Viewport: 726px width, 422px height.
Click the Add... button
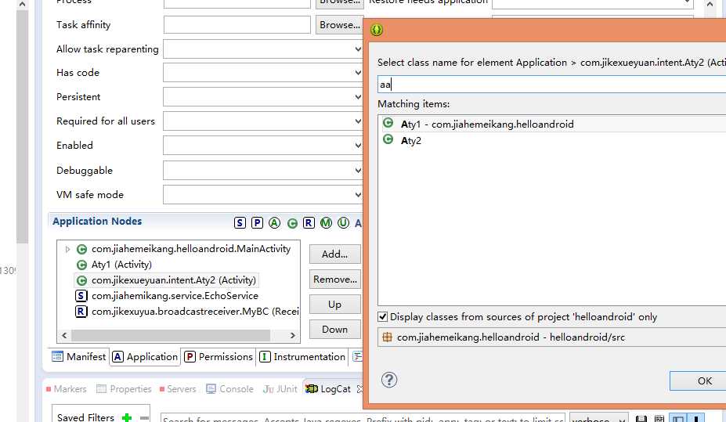(x=334, y=254)
